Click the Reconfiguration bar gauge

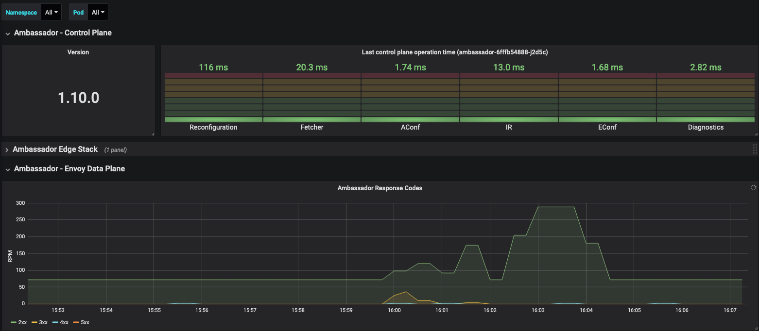[213, 98]
